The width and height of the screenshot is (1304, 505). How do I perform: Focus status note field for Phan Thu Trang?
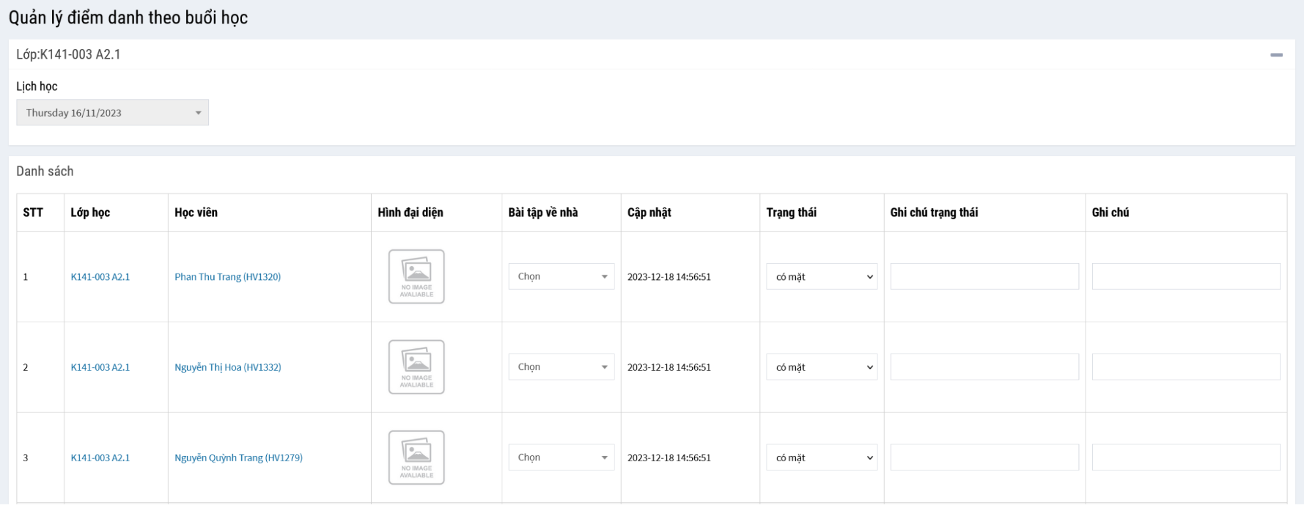click(x=984, y=277)
